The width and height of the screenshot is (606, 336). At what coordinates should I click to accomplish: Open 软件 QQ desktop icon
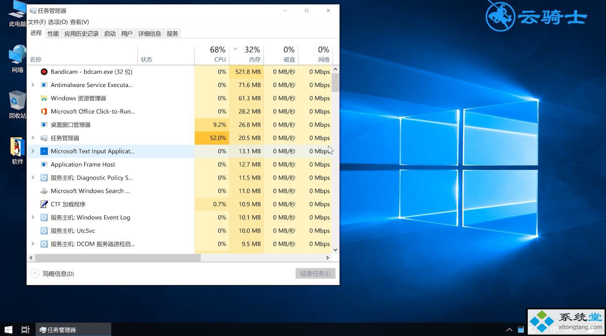(x=17, y=151)
